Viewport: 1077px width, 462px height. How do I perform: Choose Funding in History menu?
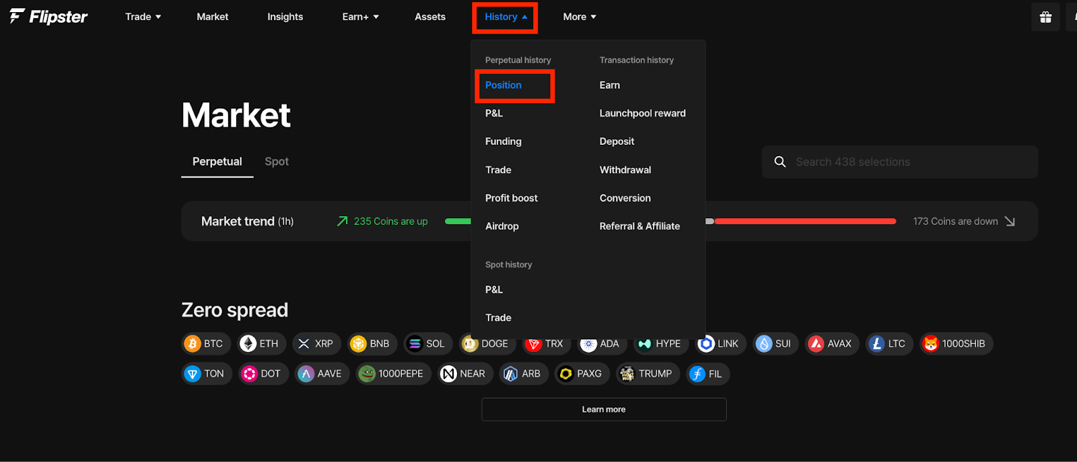503,141
